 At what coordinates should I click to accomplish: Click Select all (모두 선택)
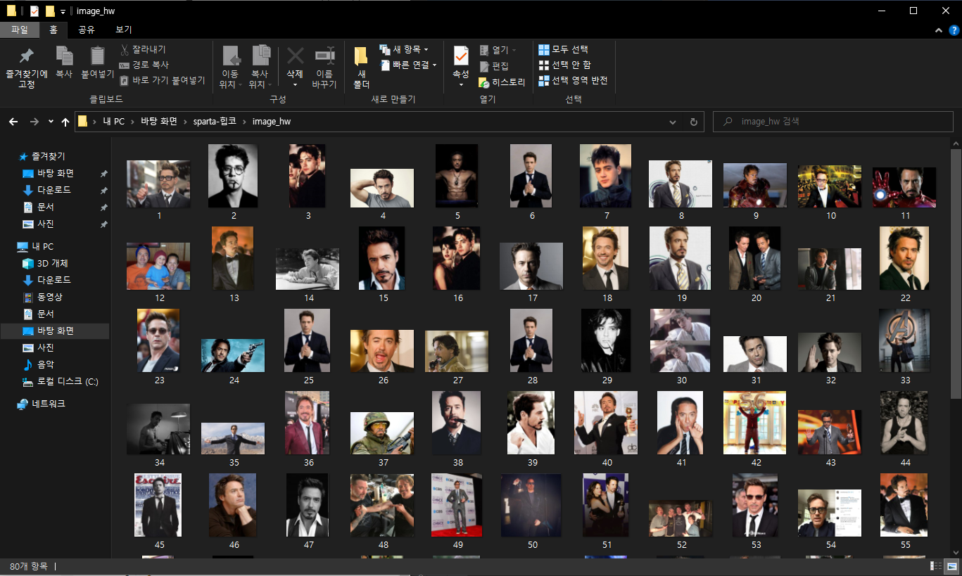563,49
